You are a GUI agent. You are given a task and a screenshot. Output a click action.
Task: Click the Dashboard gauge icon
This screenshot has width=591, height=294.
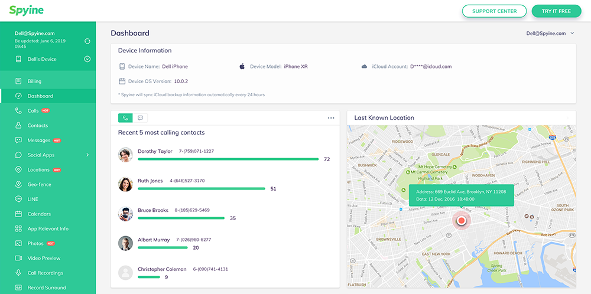[x=18, y=96]
